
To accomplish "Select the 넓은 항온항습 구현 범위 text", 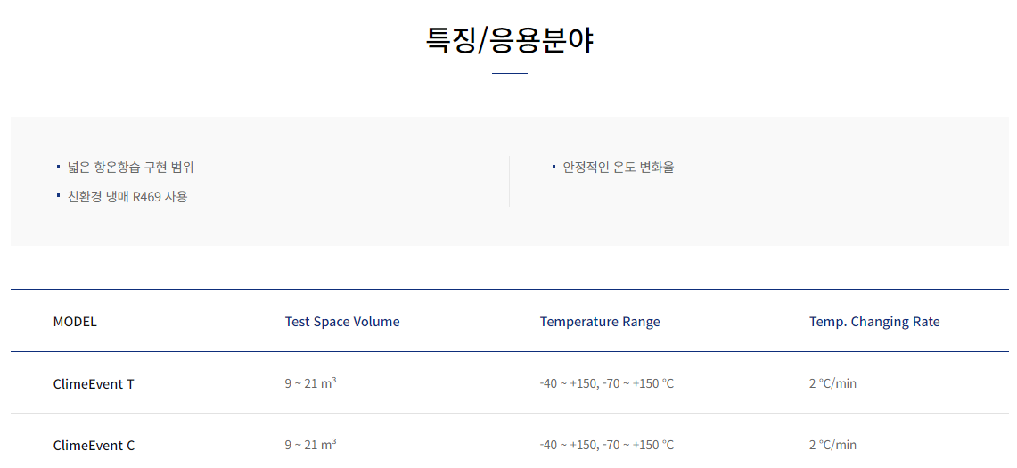I will point(130,168).
